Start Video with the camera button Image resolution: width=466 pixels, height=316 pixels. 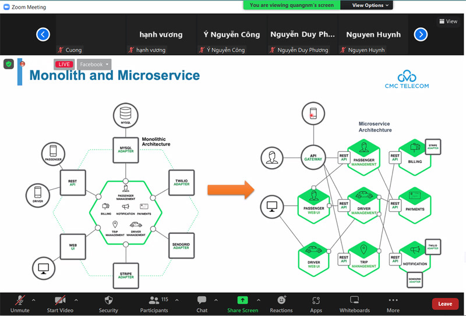[x=60, y=300]
